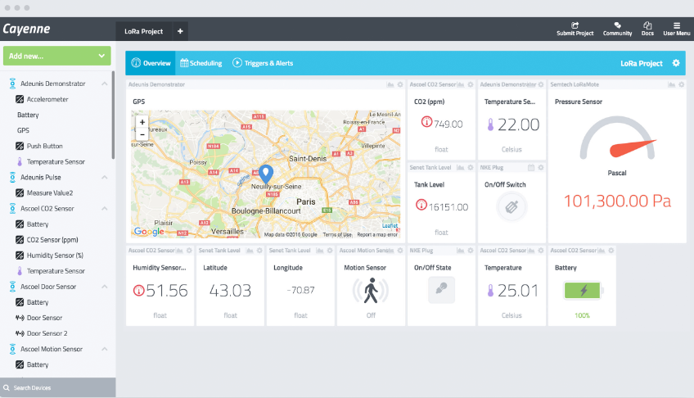Open chart icon on Longitude widget
Screen dimensions: 694x398
(320, 251)
